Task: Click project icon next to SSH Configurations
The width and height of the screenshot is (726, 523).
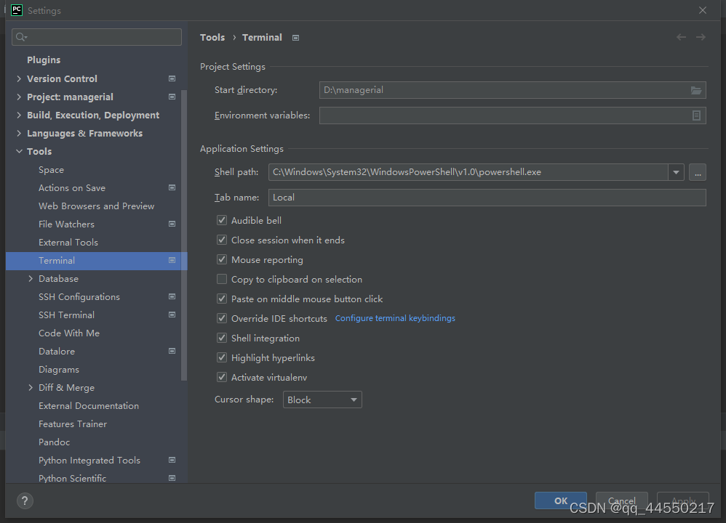Action: pos(172,296)
